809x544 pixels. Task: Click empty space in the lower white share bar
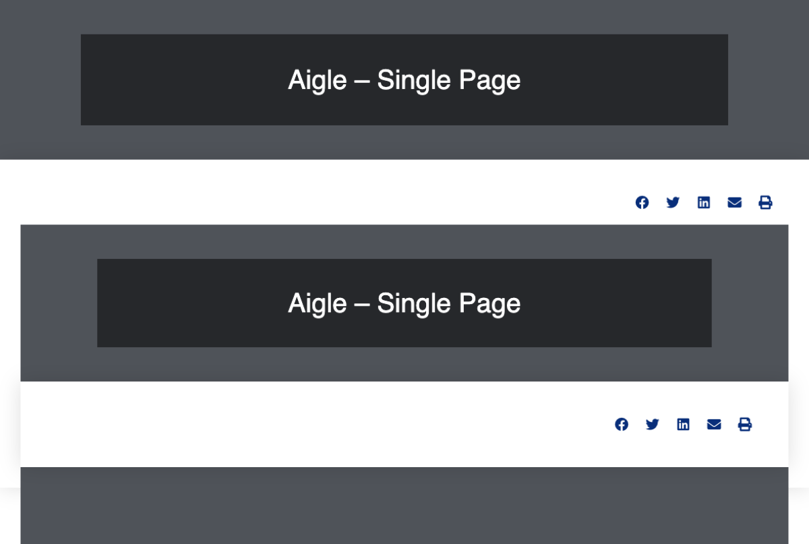point(270,425)
